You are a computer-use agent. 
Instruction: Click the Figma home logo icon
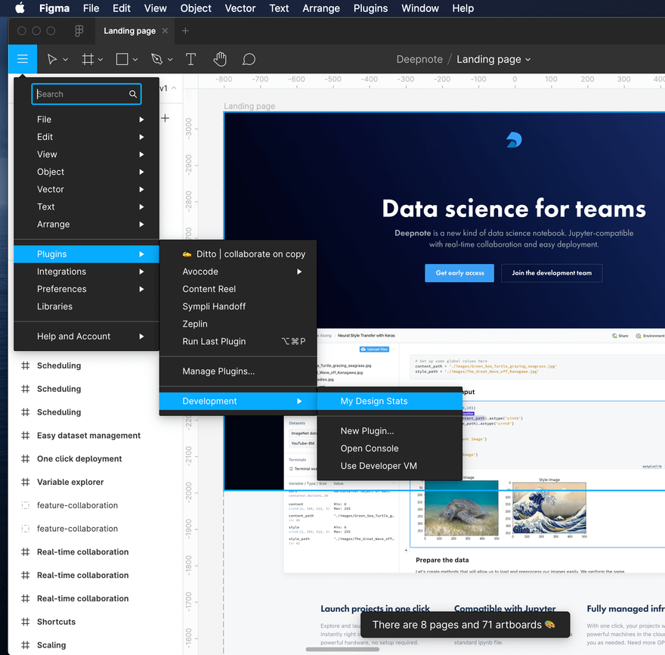coord(79,30)
